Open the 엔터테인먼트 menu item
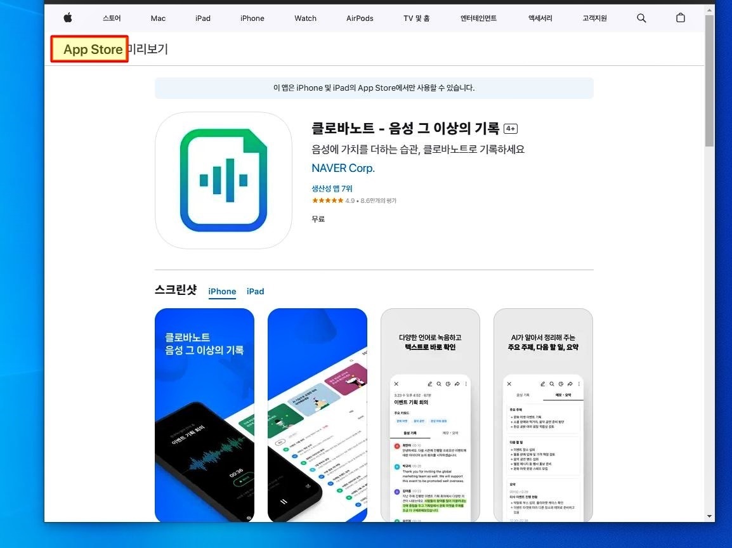Image resolution: width=732 pixels, height=548 pixels. [x=478, y=18]
